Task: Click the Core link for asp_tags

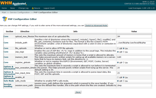Action: coord(6,52)
